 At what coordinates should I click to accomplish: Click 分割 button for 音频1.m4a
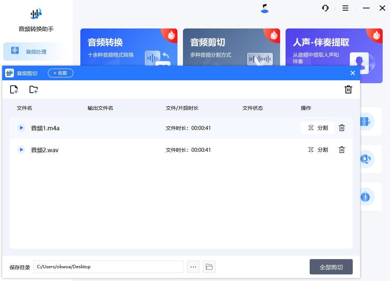pos(318,128)
